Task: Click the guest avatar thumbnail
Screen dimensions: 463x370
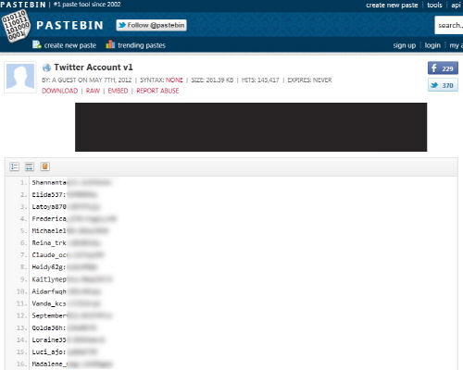Action: tap(20, 77)
